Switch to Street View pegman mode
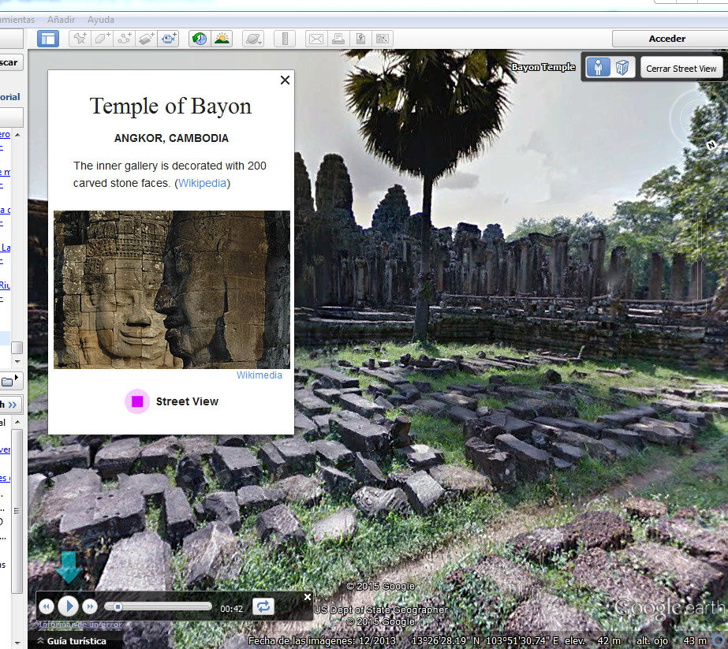 598,68
